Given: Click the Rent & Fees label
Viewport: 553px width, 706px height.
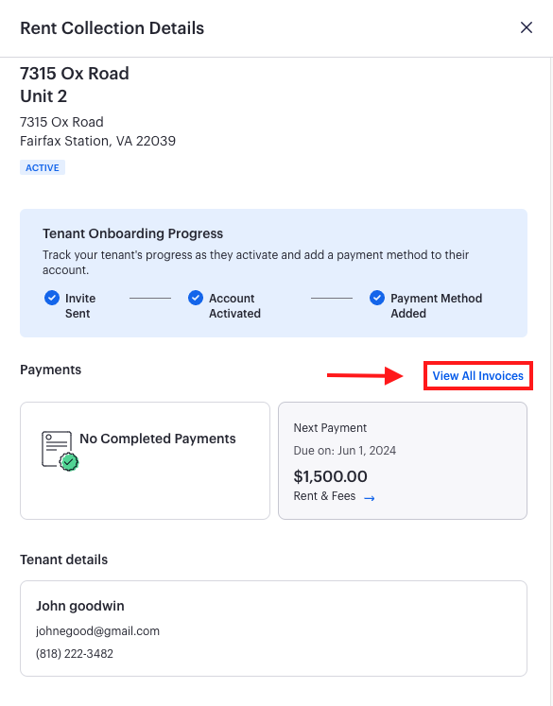Looking at the screenshot, I should tap(324, 496).
